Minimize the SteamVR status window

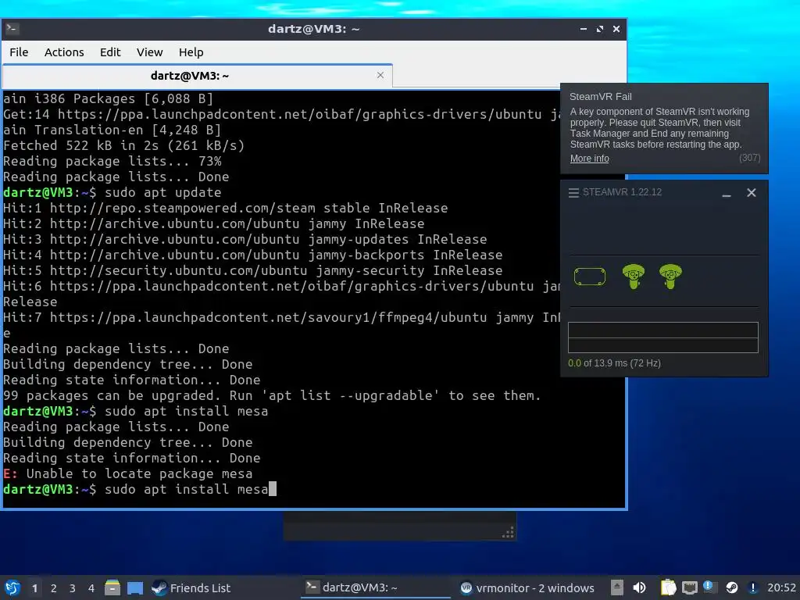(727, 193)
